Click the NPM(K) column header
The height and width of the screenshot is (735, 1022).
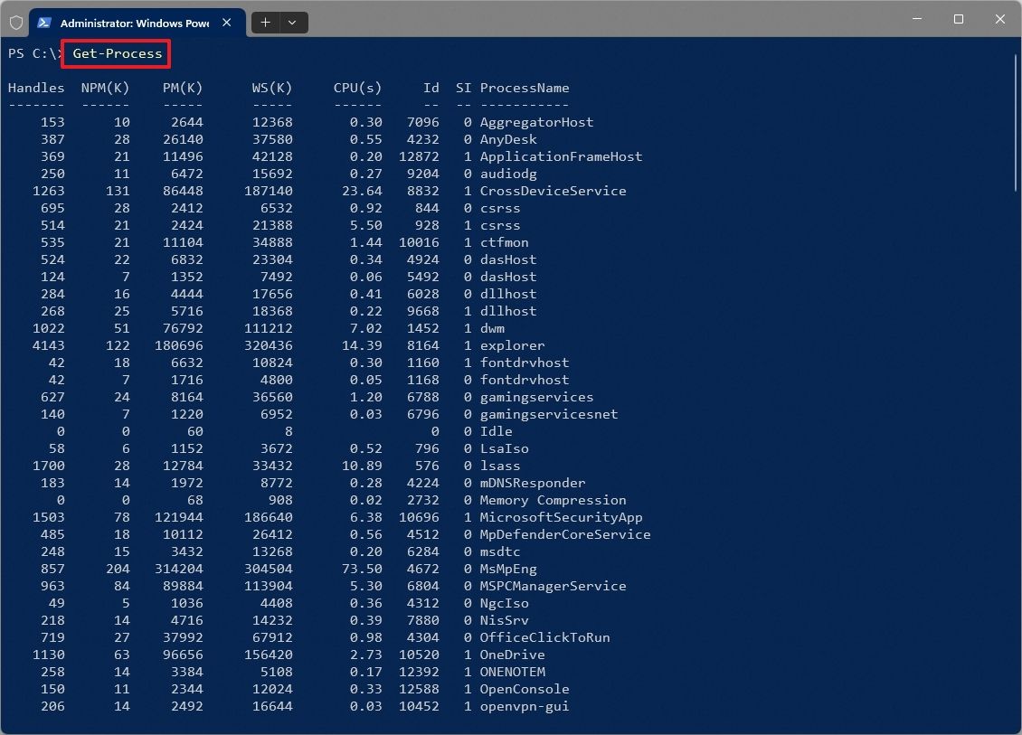tap(106, 88)
